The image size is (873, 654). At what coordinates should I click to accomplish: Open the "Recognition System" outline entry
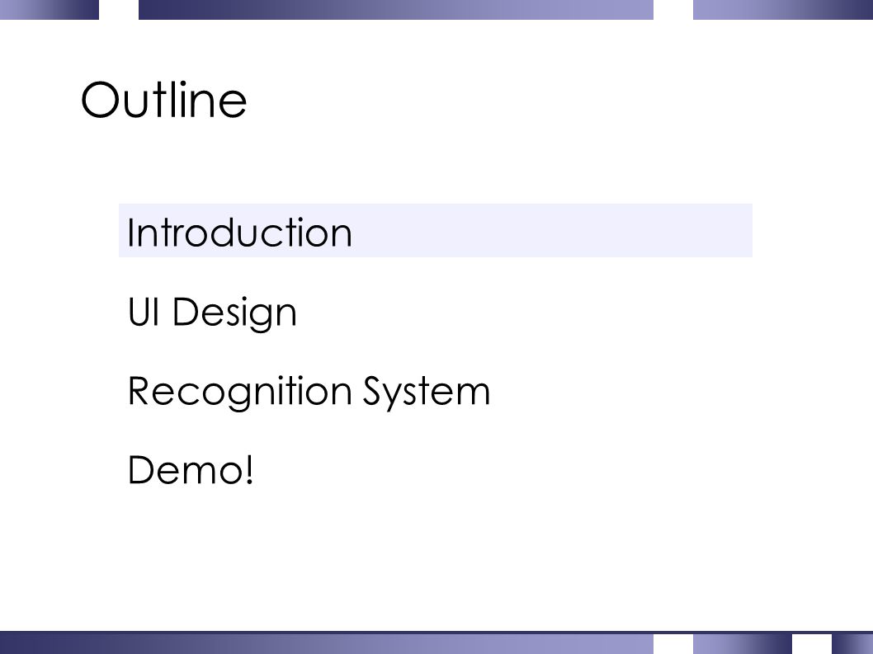point(309,392)
